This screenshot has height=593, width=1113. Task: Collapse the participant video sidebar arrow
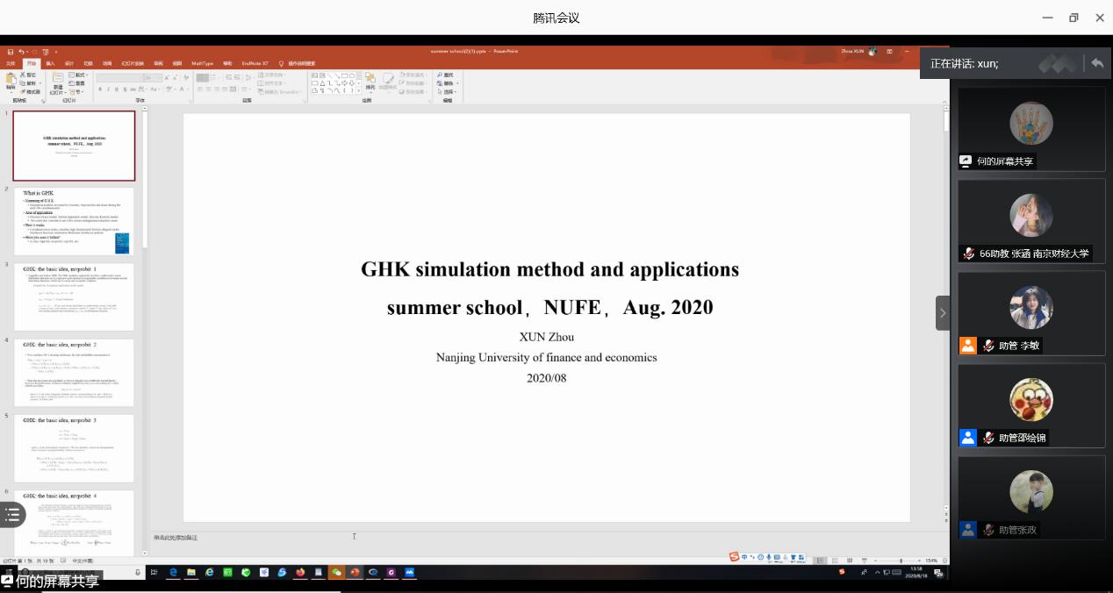click(943, 313)
